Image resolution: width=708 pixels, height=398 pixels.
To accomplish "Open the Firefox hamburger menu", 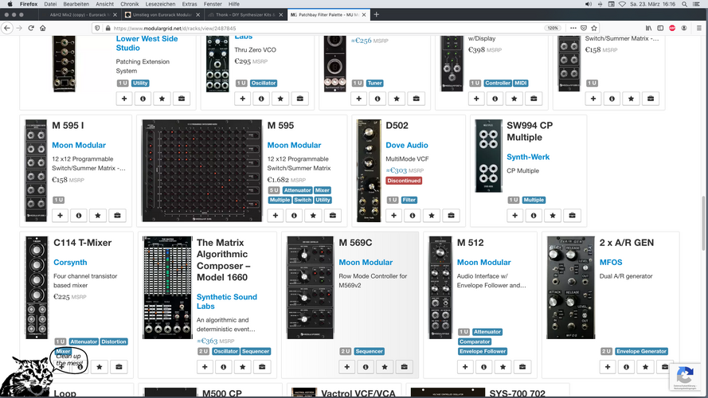I will (699, 28).
